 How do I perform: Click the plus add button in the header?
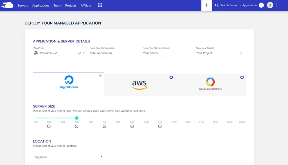[206, 5]
